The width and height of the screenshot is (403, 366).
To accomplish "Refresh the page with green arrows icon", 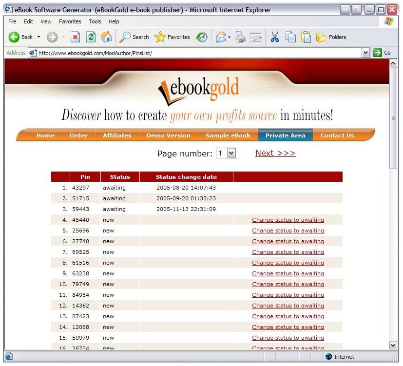I will click(x=91, y=37).
